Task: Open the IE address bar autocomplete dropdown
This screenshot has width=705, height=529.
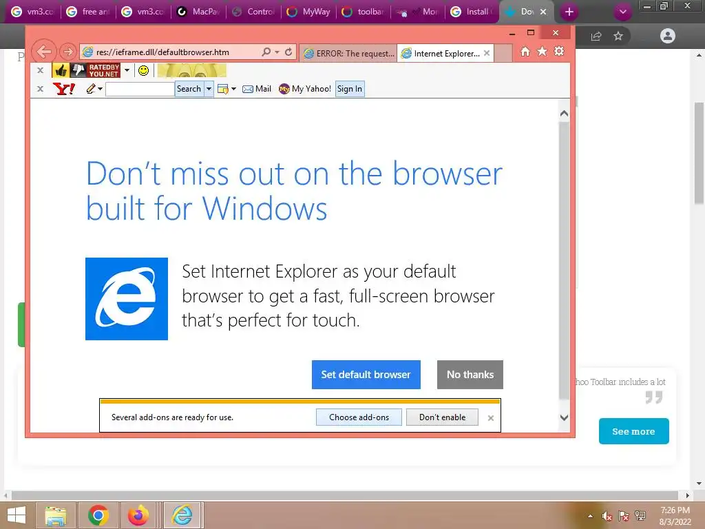Action: tap(277, 52)
